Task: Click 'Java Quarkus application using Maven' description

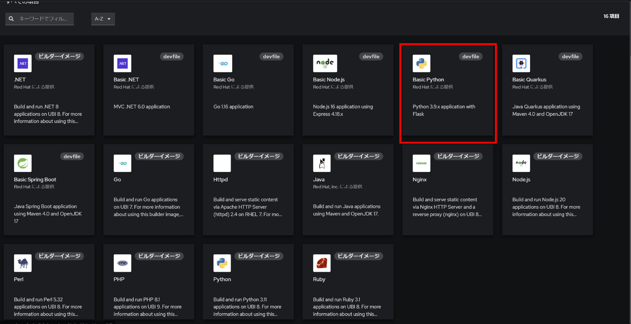Action: (x=546, y=110)
